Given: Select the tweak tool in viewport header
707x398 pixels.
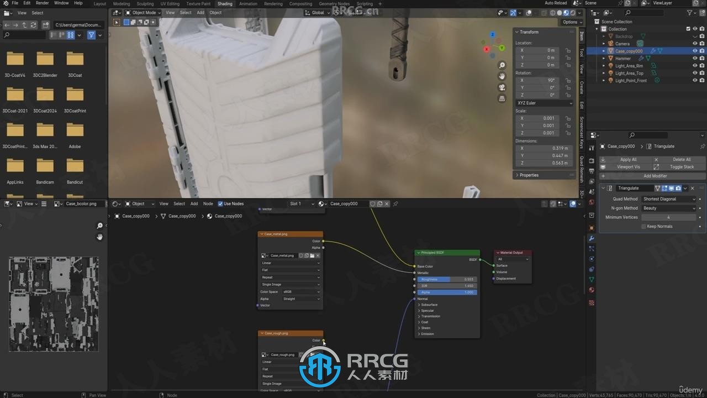Looking at the screenshot, I should (117, 23).
